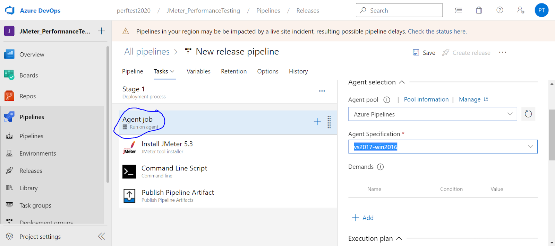The image size is (555, 246).
Task: Click the Project settings gear icon
Action: [9, 236]
